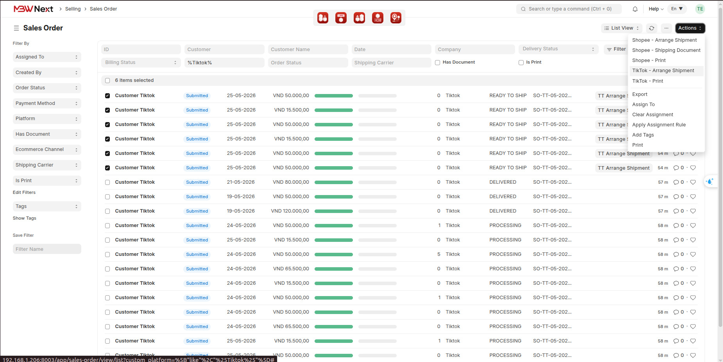723x362 pixels.
Task: Click the Edit Filters link
Action: click(x=24, y=192)
